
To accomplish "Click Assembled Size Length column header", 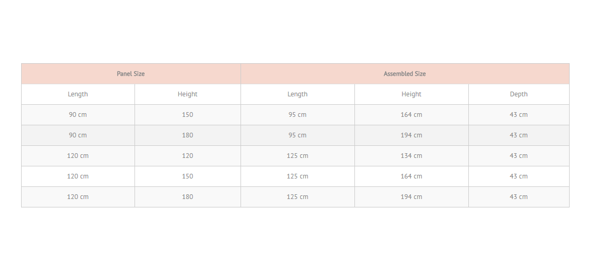I will [x=297, y=94].
